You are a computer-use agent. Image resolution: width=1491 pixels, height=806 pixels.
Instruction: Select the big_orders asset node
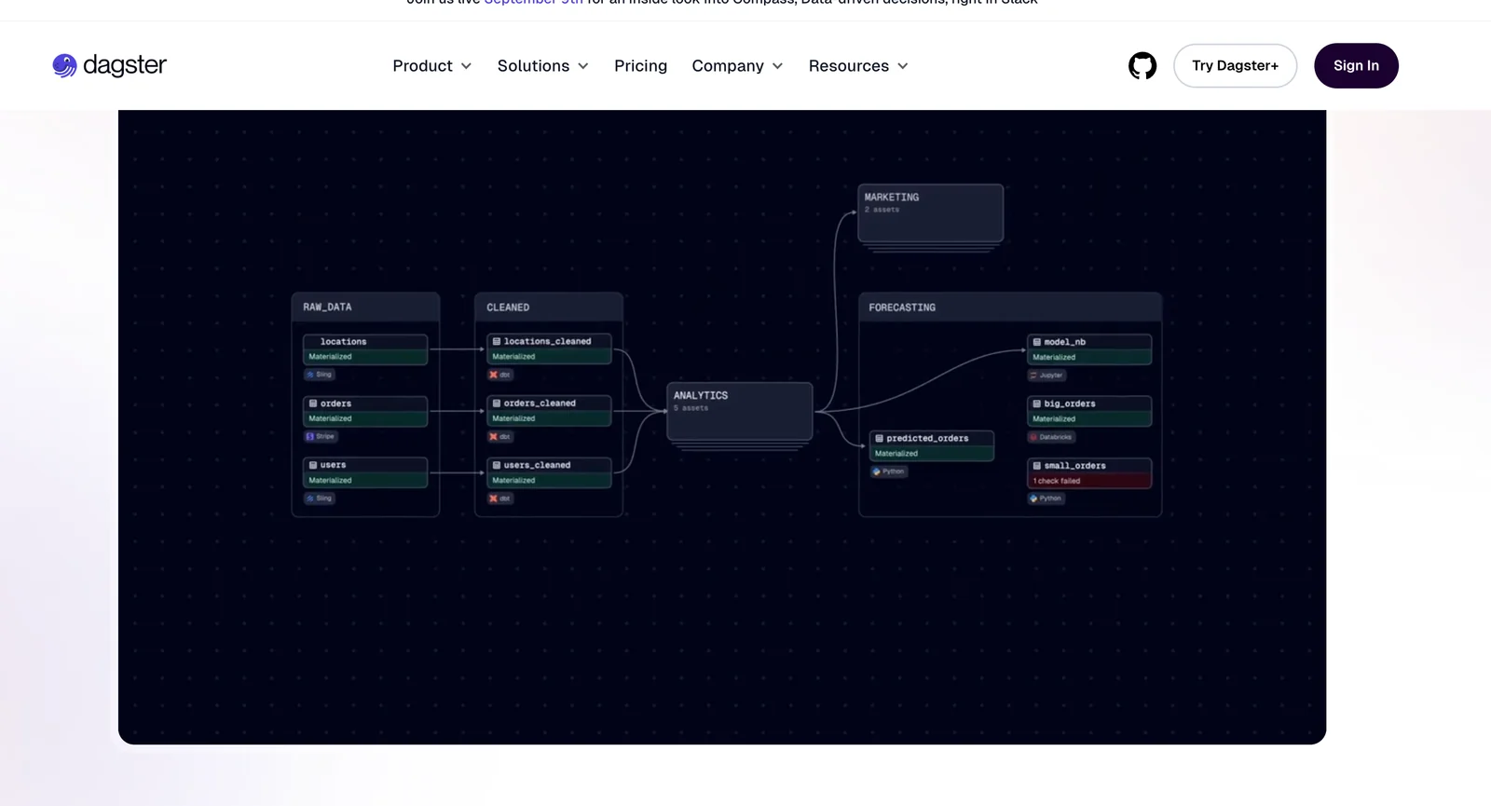pyautogui.click(x=1089, y=411)
